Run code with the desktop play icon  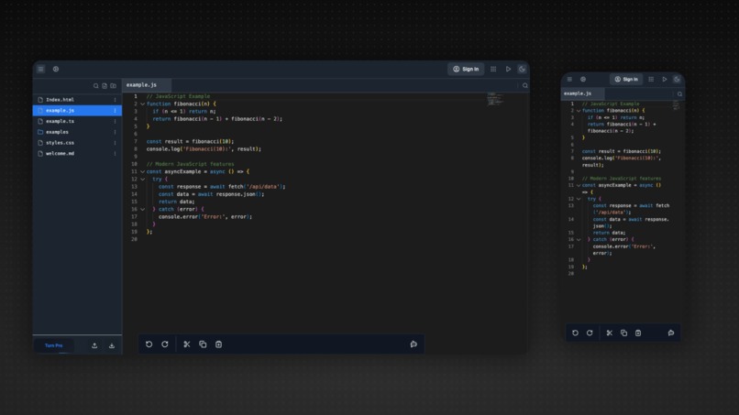[x=508, y=69]
